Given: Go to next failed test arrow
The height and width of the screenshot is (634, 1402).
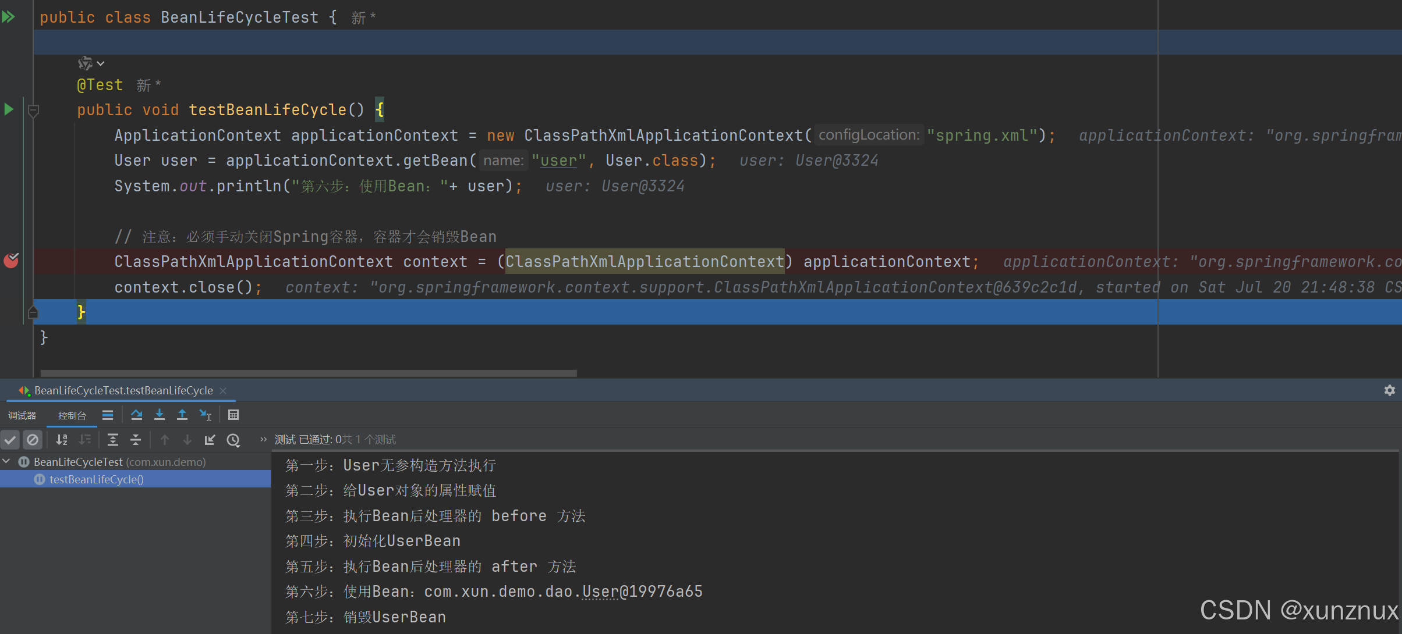Looking at the screenshot, I should 187,440.
